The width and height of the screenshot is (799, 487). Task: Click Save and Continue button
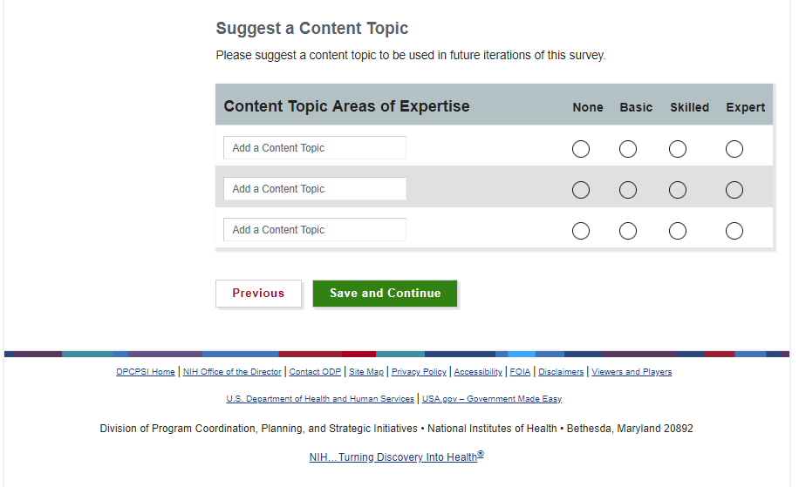point(385,294)
